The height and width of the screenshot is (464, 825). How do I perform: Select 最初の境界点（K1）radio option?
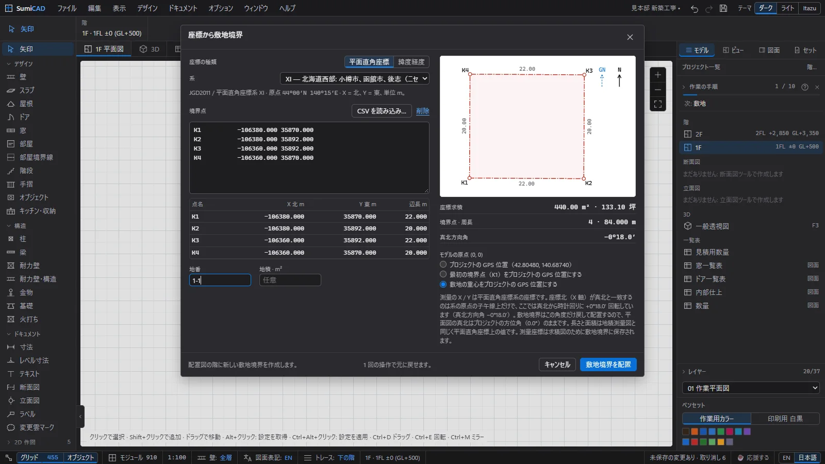(443, 274)
